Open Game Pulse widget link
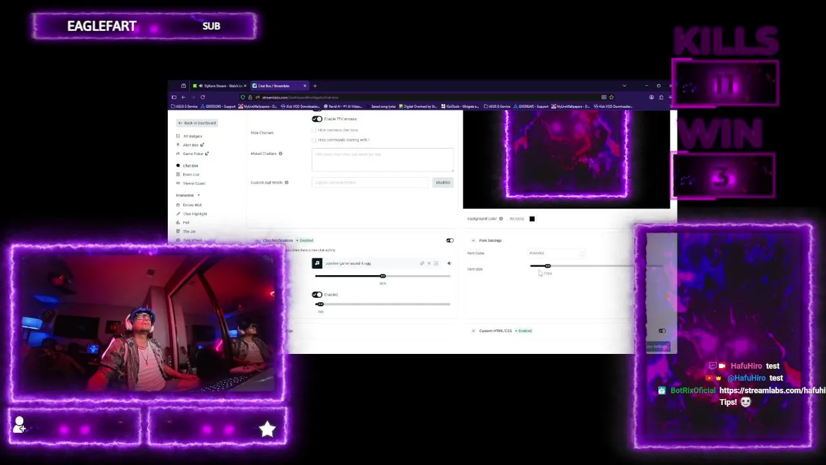Viewport: 826px width, 465px height. coord(193,154)
